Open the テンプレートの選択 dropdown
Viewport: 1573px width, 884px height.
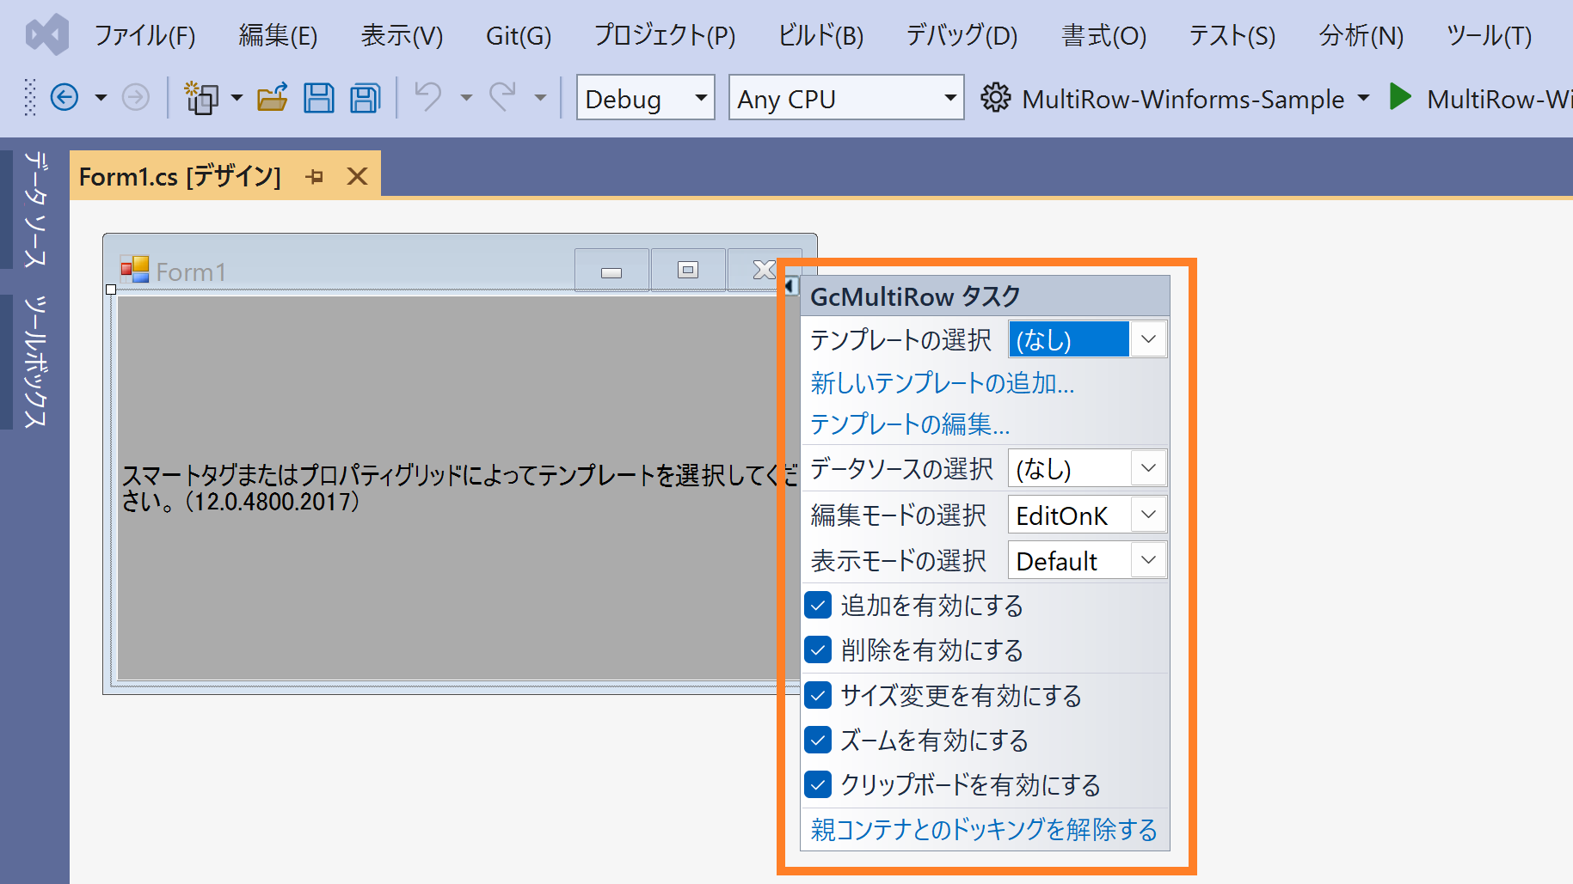click(x=1148, y=339)
